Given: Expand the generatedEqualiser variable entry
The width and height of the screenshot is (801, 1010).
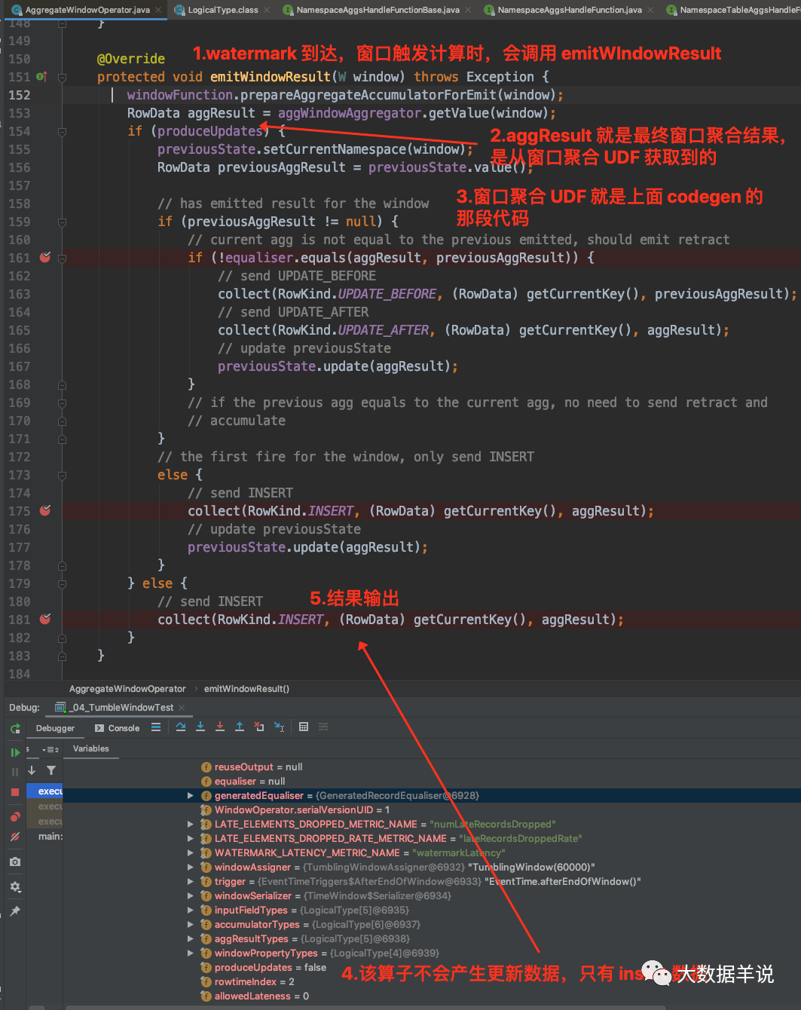Looking at the screenshot, I should 191,795.
